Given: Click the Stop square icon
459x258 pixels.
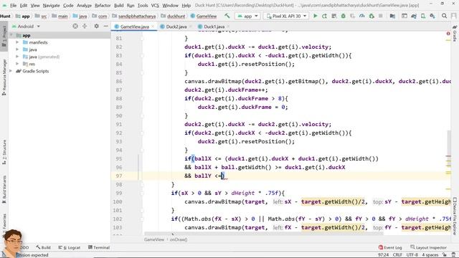Looking at the screenshot, I should (381, 16).
